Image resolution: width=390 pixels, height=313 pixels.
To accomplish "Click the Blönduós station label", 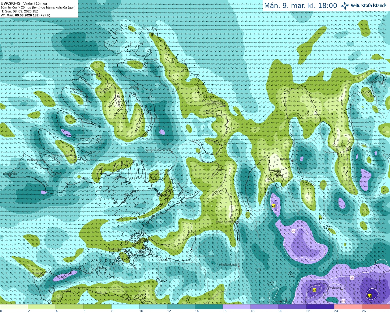I will 285,159.
